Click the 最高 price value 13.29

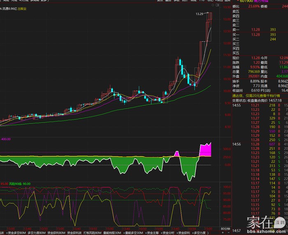(x=283, y=62)
